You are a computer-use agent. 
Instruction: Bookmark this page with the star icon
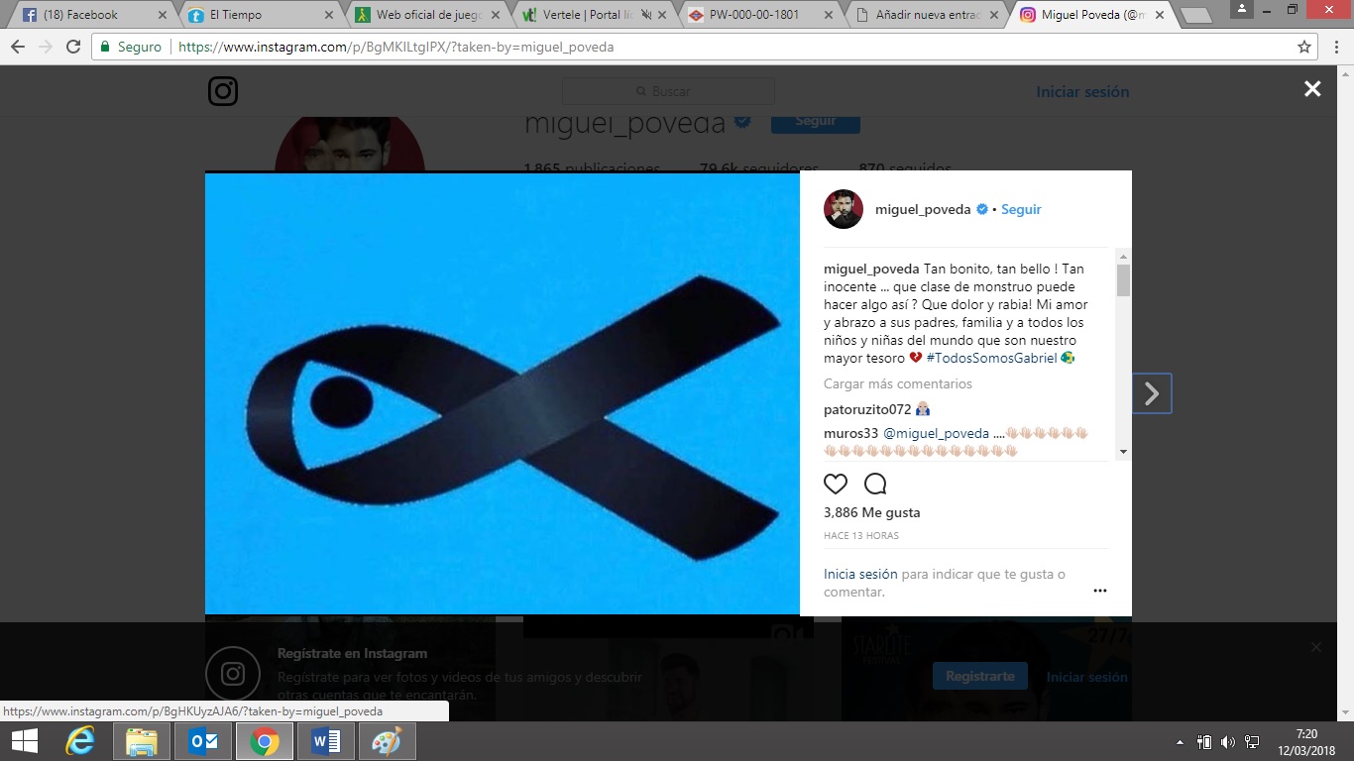coord(1304,47)
